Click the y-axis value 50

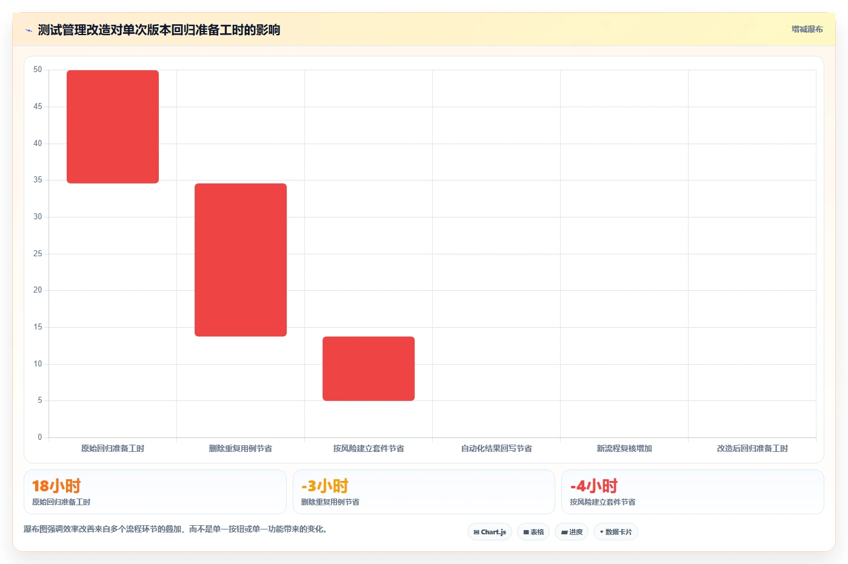38,70
